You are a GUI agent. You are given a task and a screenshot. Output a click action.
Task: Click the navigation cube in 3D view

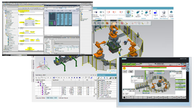click(x=43, y=64)
